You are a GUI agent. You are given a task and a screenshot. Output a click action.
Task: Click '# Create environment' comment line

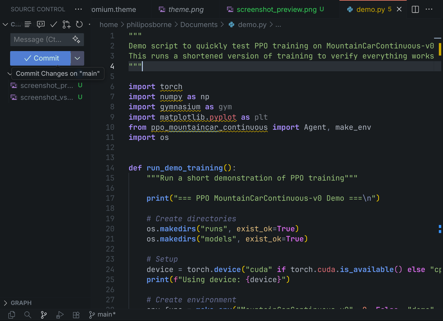[x=191, y=300]
